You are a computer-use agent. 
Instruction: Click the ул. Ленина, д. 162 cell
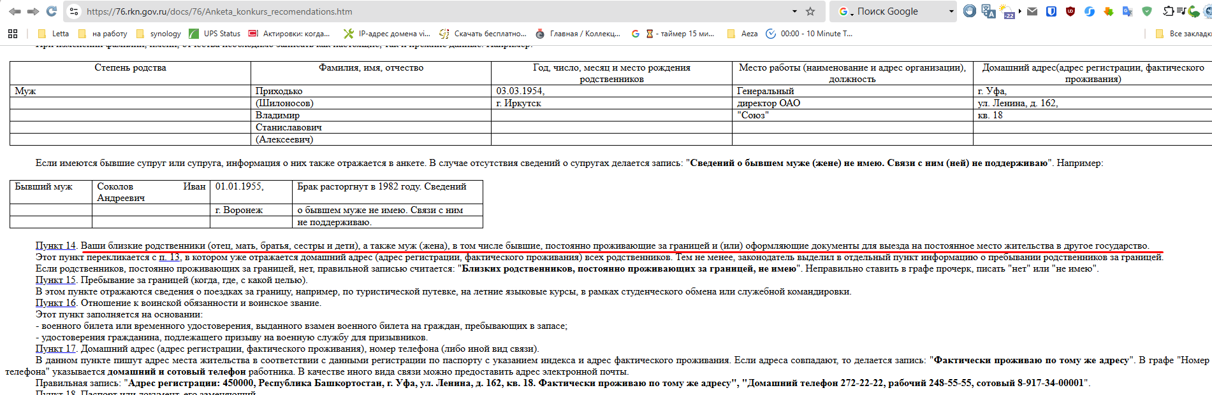(1093, 103)
